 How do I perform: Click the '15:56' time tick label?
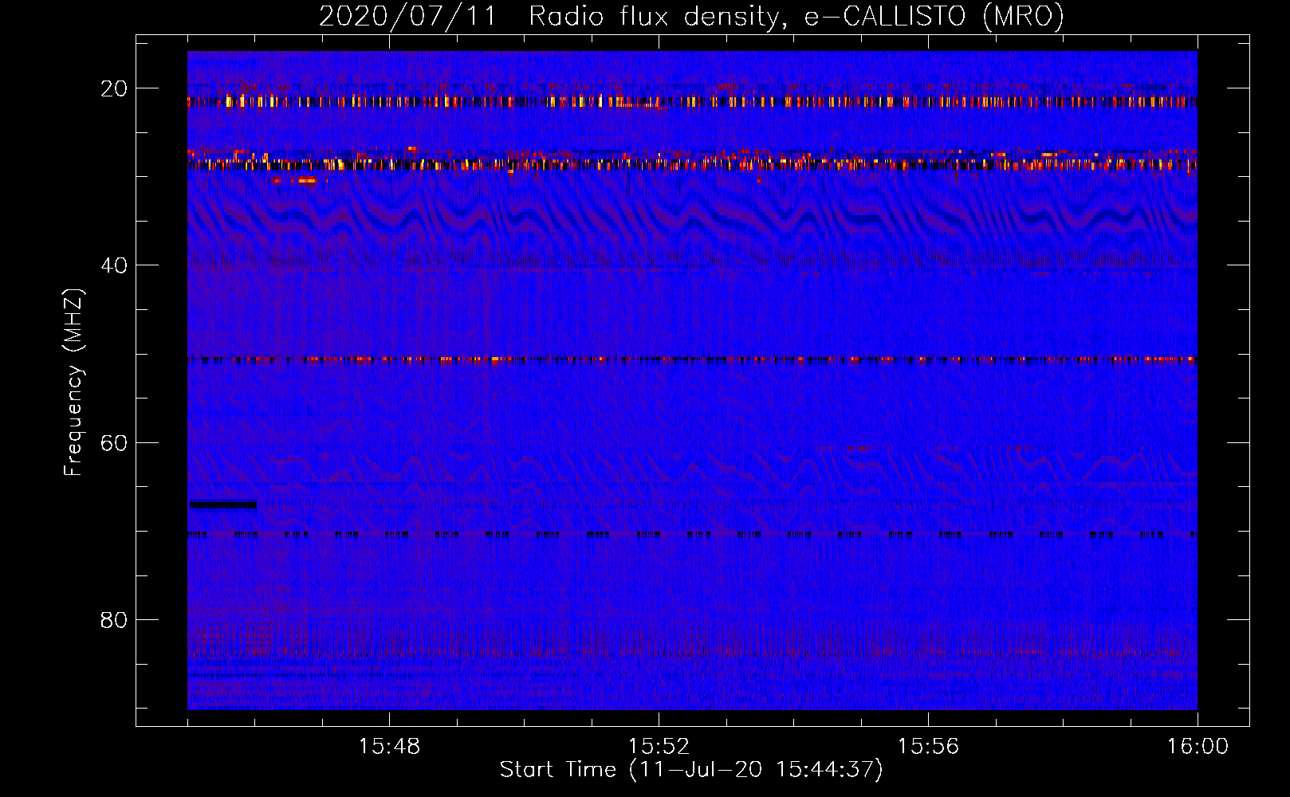928,747
